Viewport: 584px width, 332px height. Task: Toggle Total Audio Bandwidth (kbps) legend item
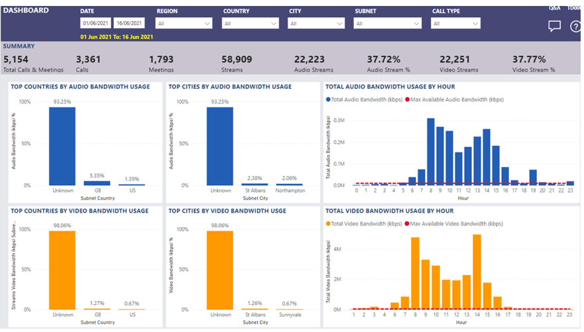(364, 99)
